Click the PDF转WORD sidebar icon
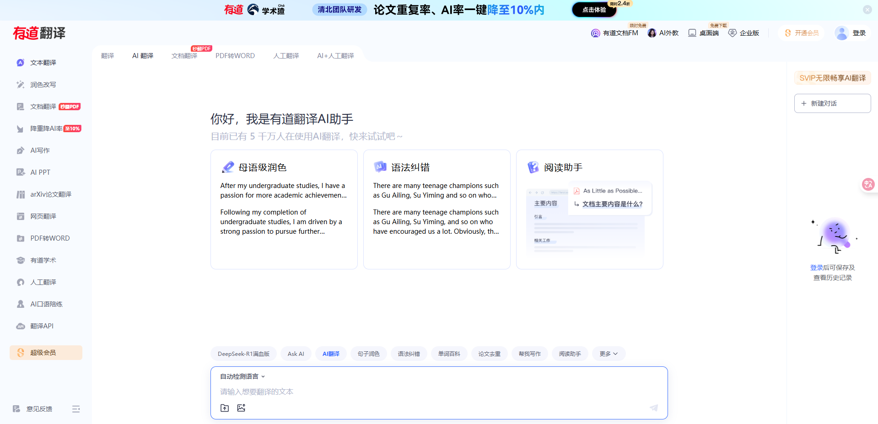This screenshot has height=424, width=878. click(x=20, y=238)
